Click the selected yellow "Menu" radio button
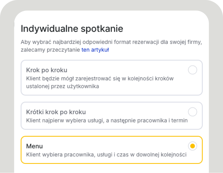 coord(192,146)
